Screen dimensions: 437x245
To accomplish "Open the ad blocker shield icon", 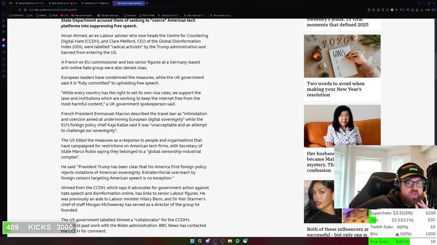I will (392, 10).
